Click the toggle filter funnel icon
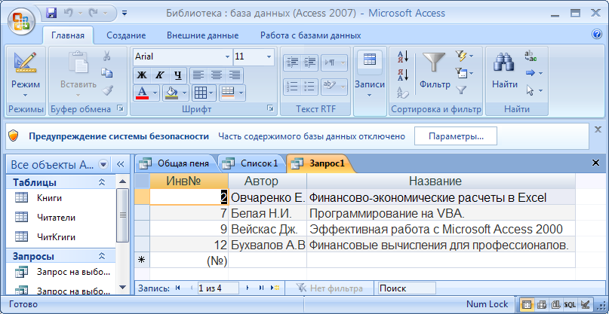The width and height of the screenshot is (609, 314). point(461,90)
